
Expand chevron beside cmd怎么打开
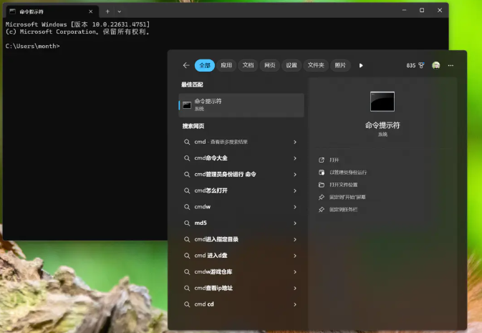[295, 191]
